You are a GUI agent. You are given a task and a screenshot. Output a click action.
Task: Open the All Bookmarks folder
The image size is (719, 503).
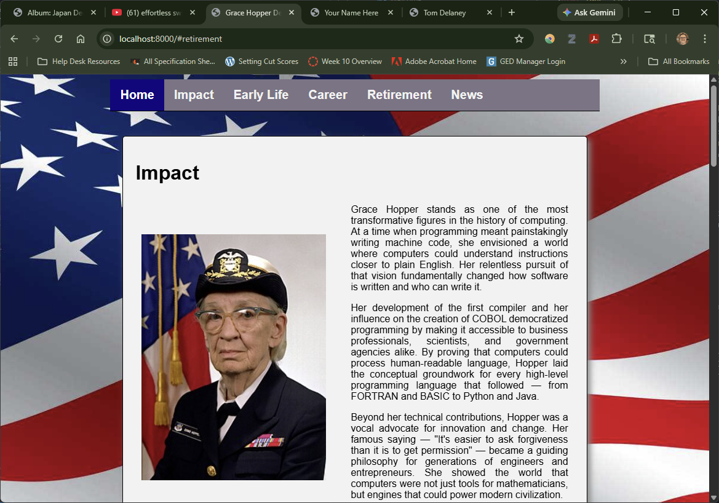pos(677,61)
